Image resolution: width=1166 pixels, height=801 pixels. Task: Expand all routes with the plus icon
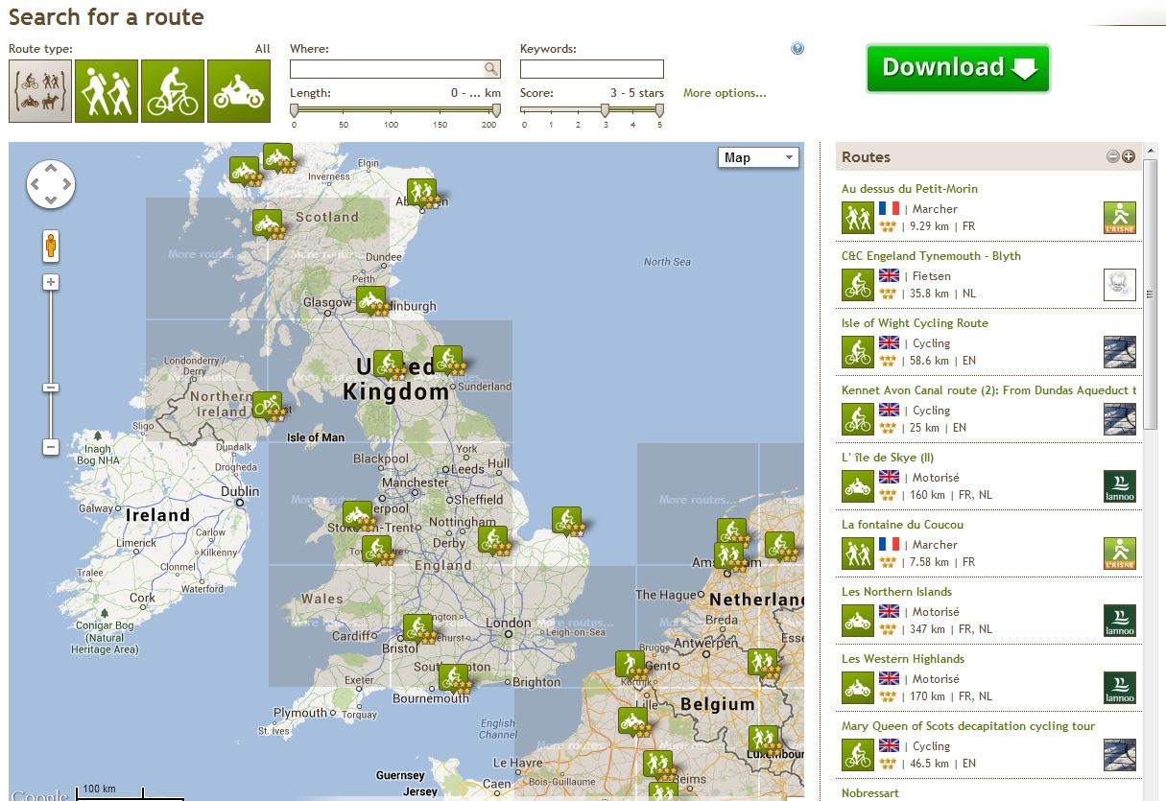[1129, 157]
